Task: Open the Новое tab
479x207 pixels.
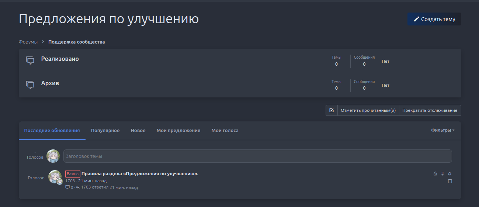Action: (138, 131)
